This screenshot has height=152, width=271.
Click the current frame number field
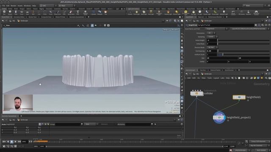[x=24, y=142]
